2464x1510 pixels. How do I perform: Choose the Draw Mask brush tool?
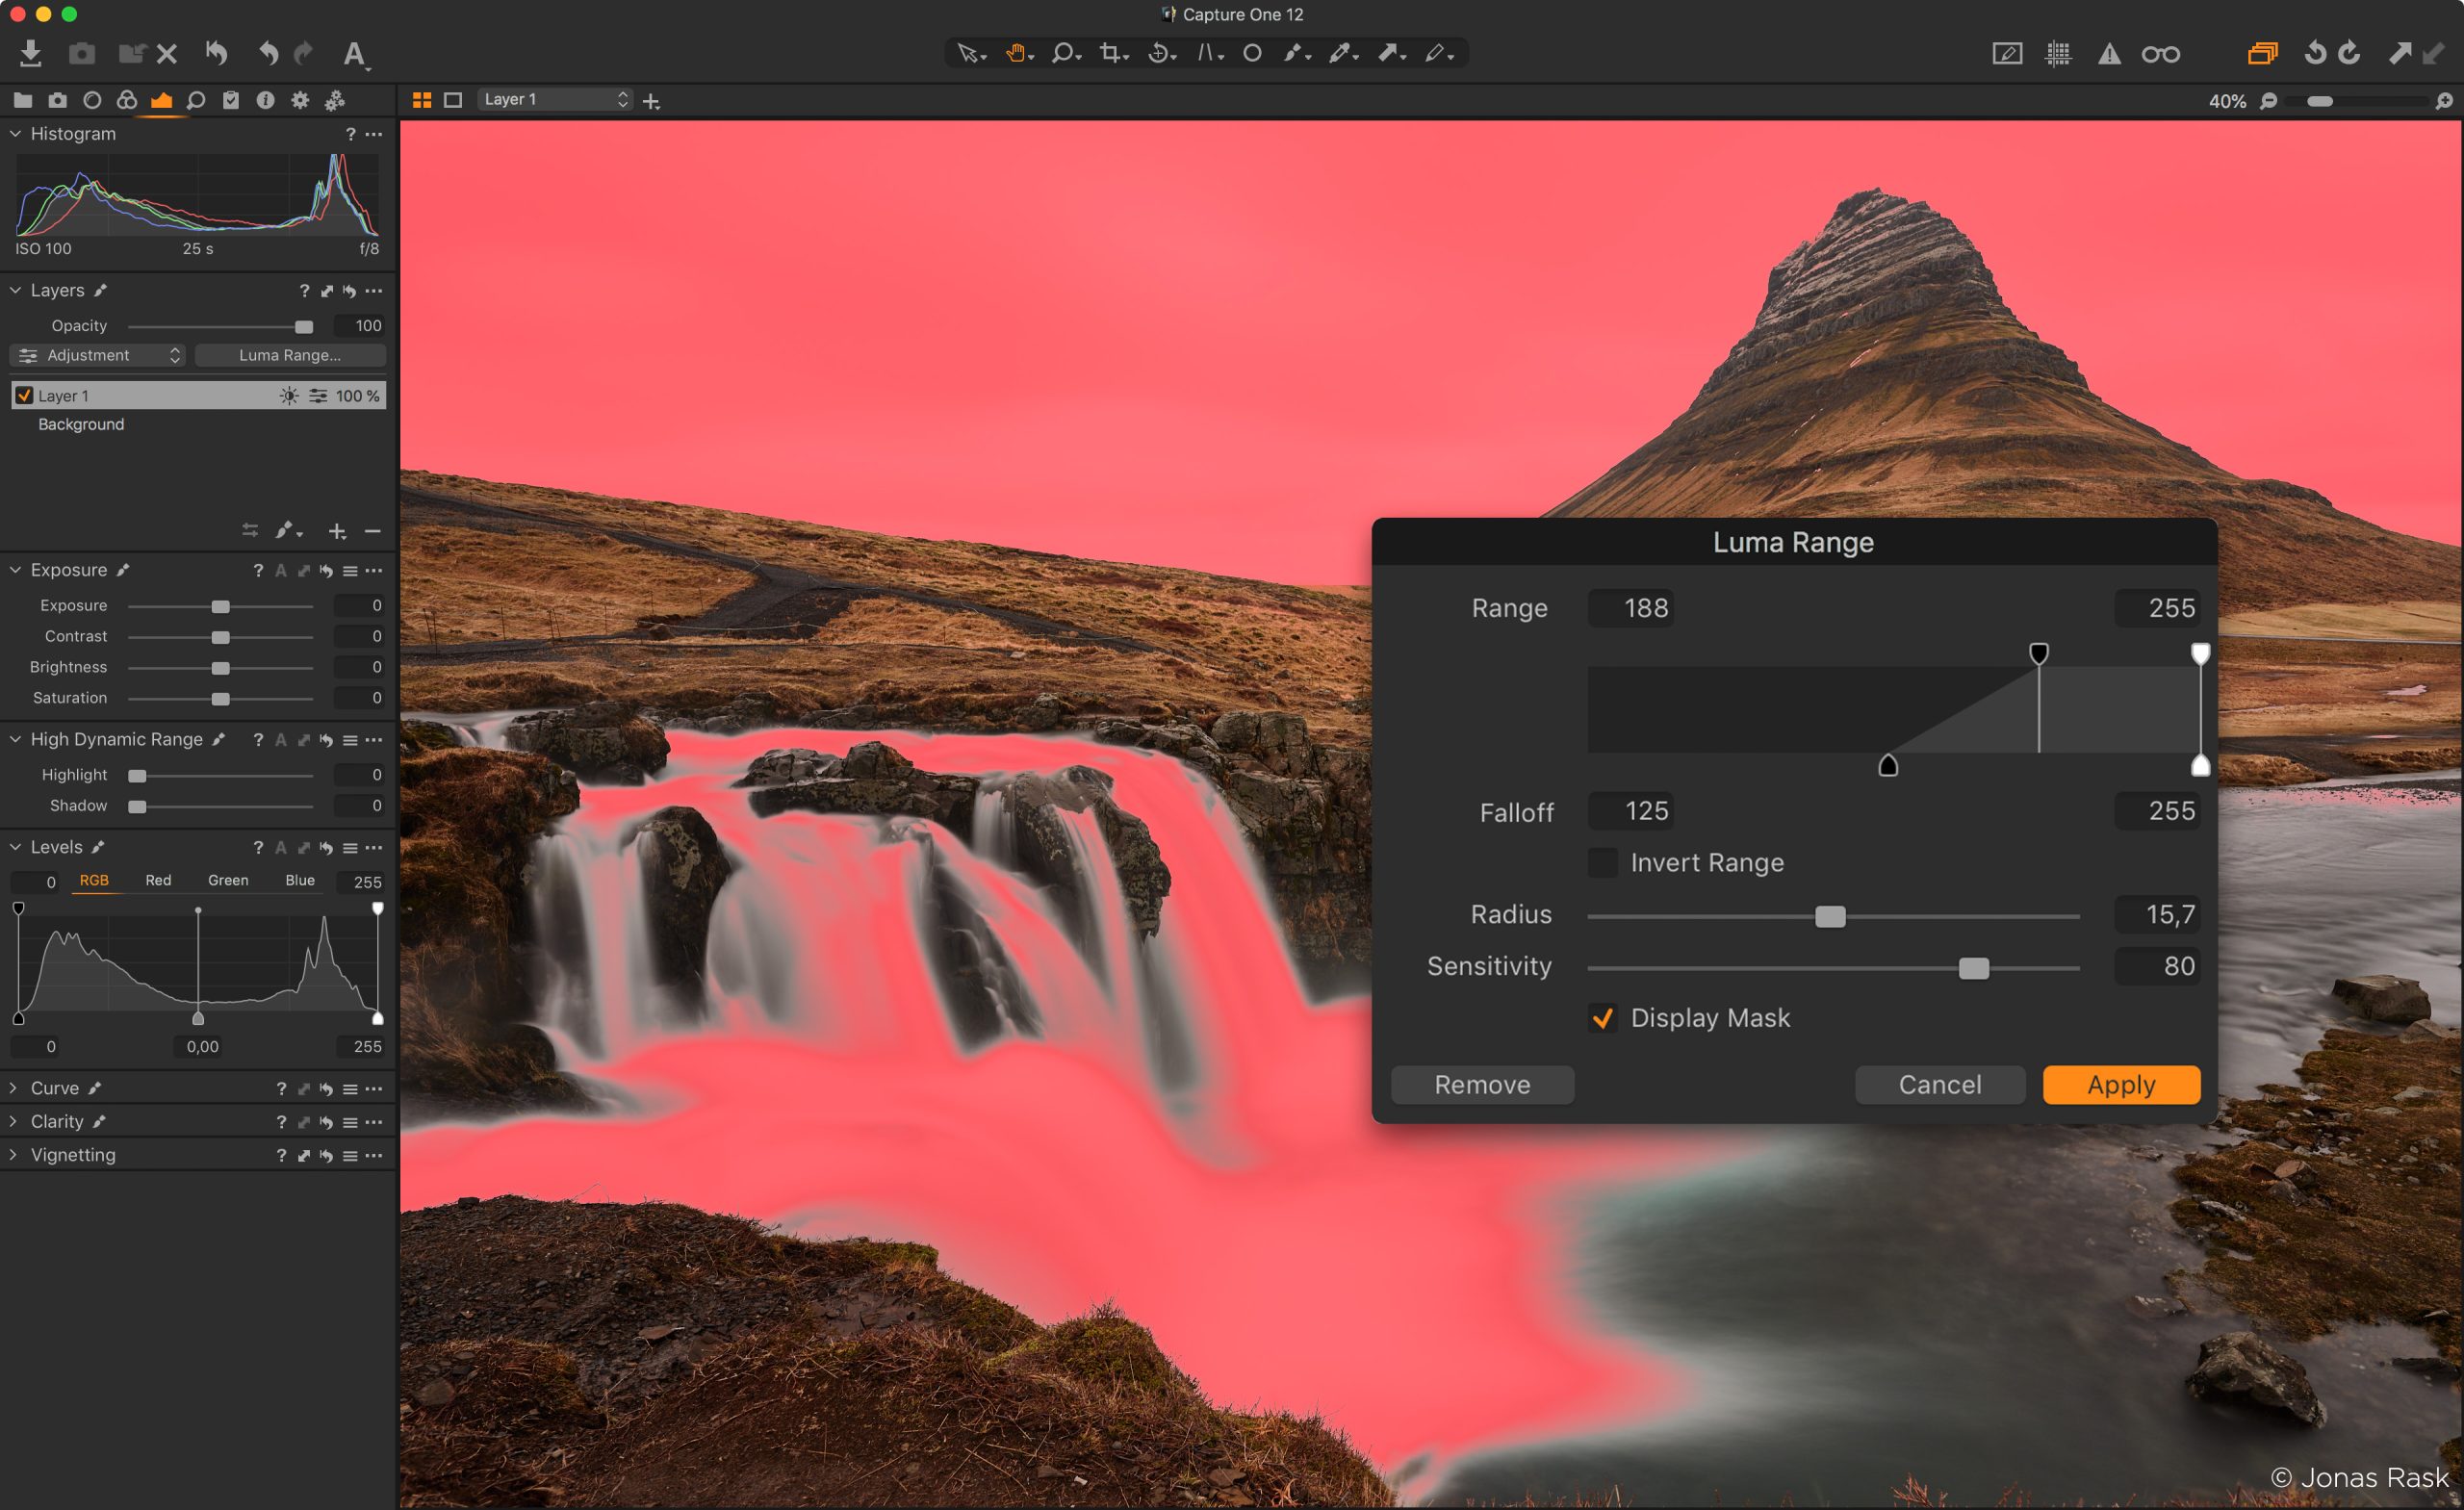click(x=1293, y=53)
